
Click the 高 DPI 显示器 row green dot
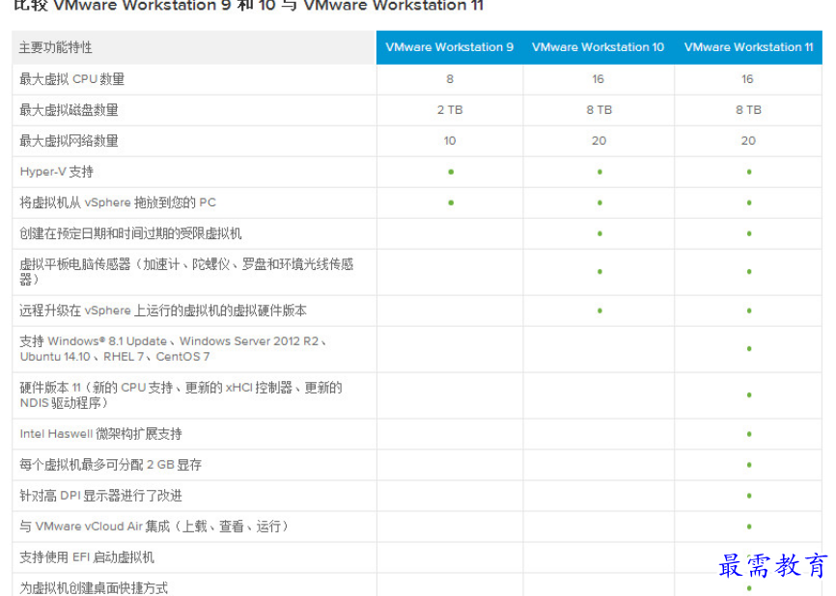coord(749,496)
